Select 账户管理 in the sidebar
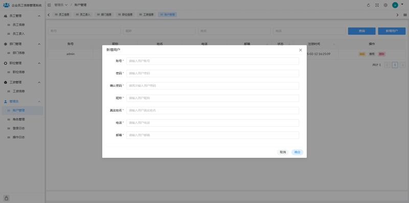 point(22,110)
